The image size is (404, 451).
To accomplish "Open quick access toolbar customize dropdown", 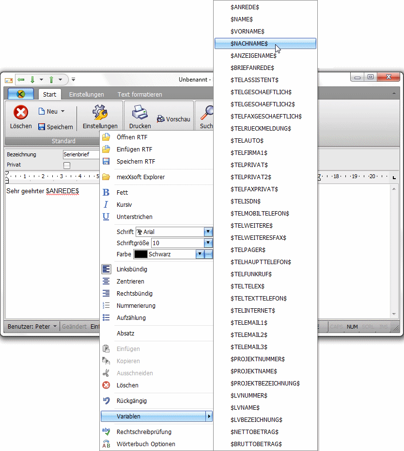I will (74, 80).
